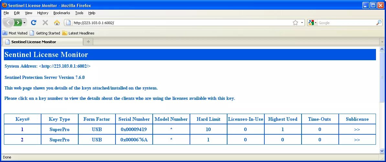This screenshot has width=386, height=162.
Task: Open the Bookmarks menu
Action: tap(61, 13)
